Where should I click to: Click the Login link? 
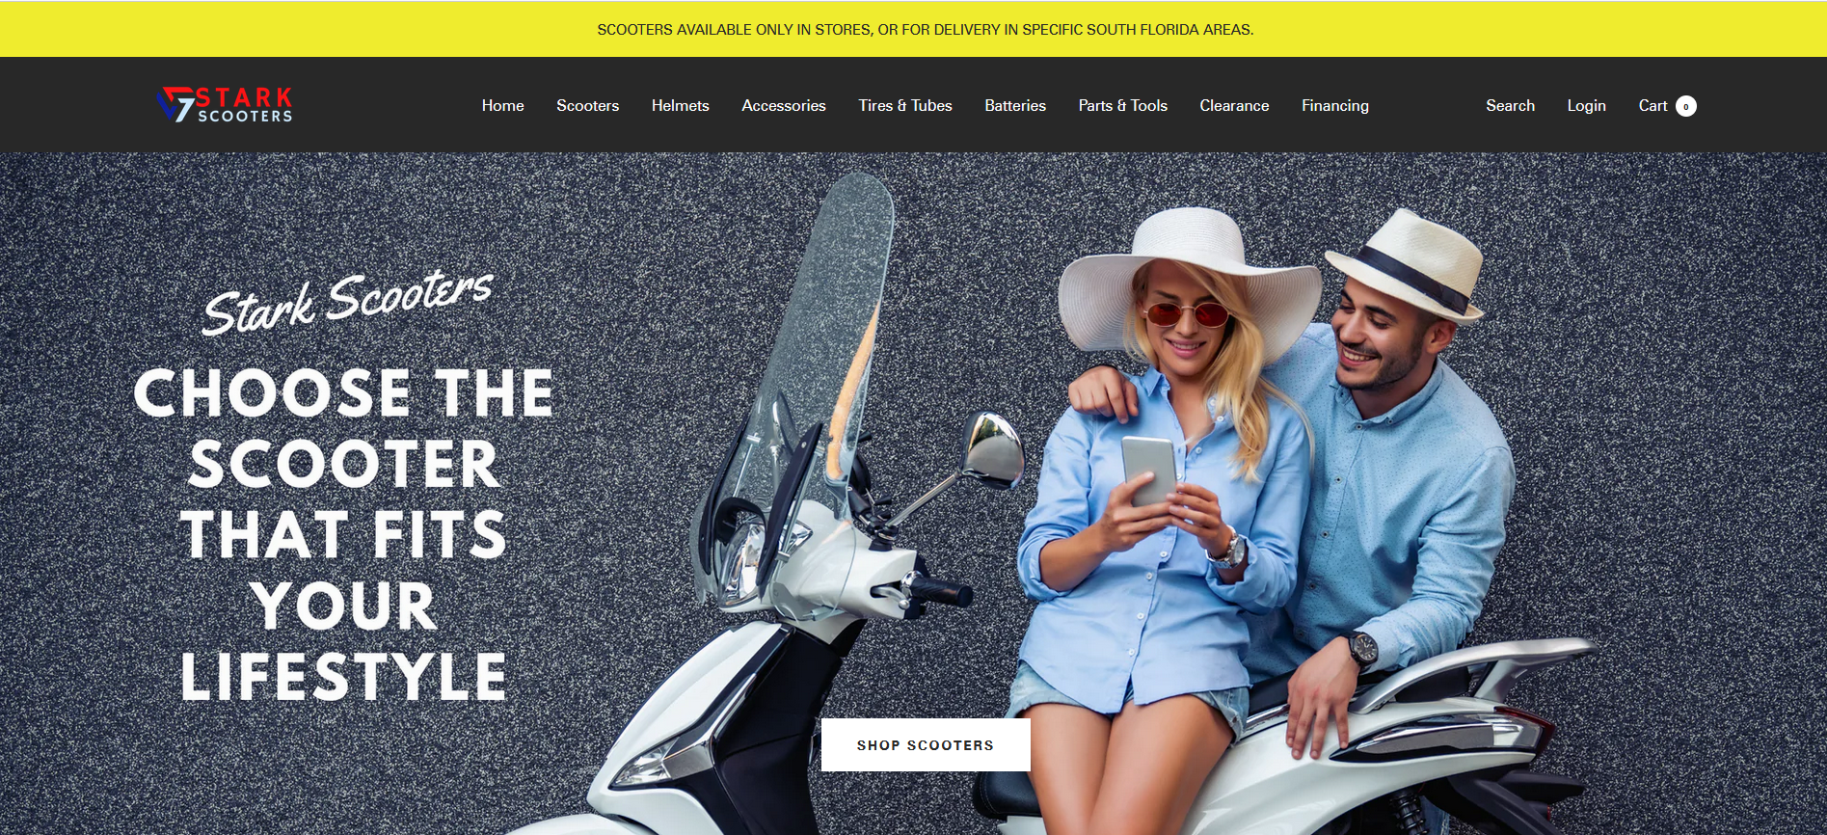(x=1586, y=106)
